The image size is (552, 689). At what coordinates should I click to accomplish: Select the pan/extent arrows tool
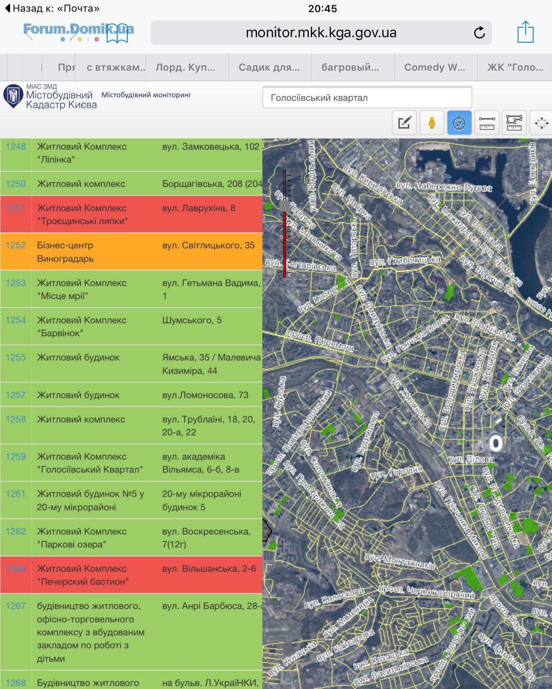[541, 123]
